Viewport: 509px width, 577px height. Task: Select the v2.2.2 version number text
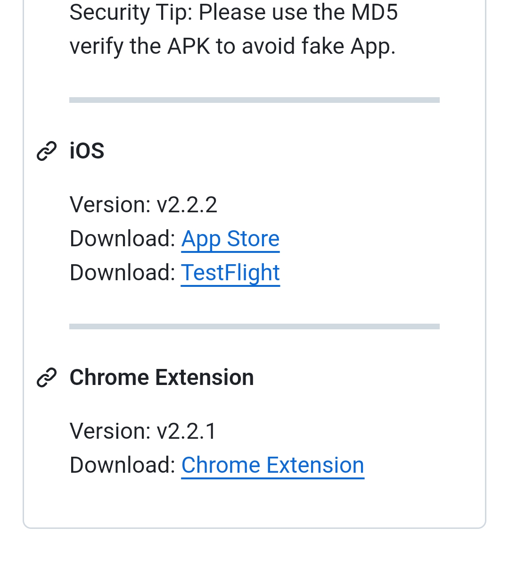187,205
